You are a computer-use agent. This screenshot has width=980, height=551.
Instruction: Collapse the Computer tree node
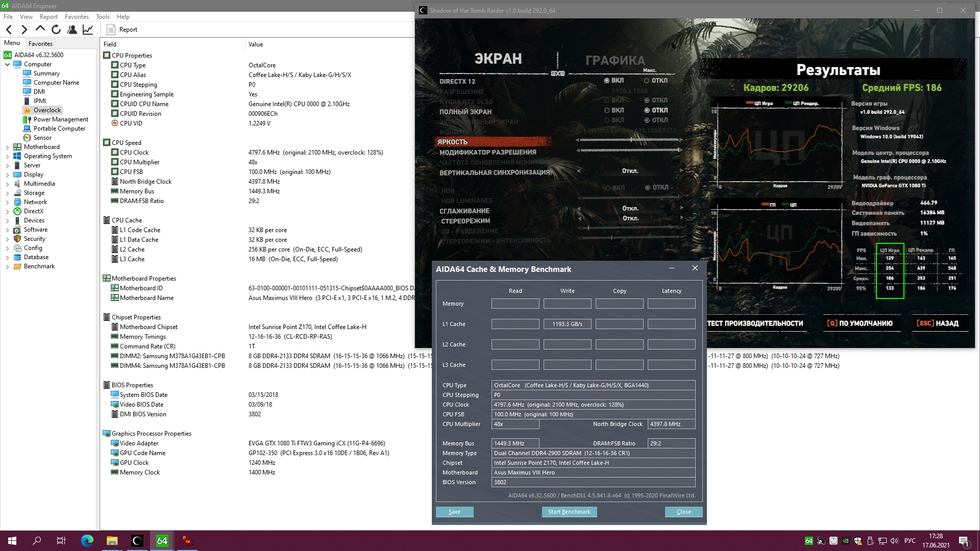pos(7,64)
